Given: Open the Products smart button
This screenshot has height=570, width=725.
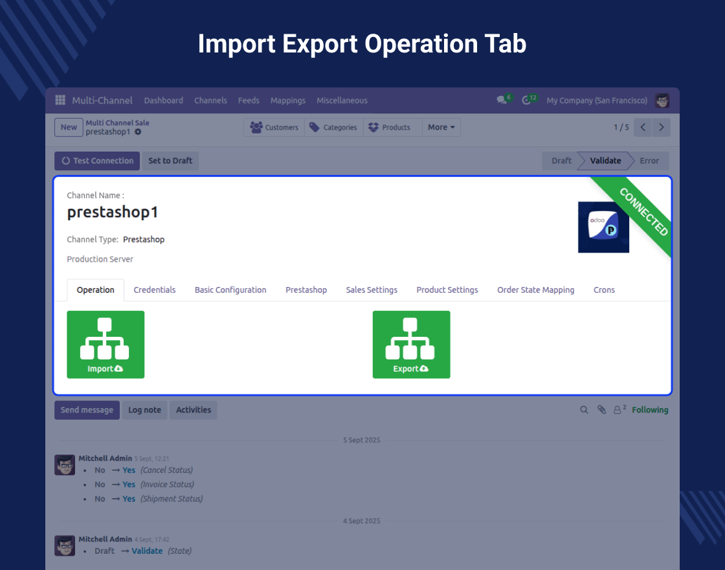Looking at the screenshot, I should coord(392,127).
